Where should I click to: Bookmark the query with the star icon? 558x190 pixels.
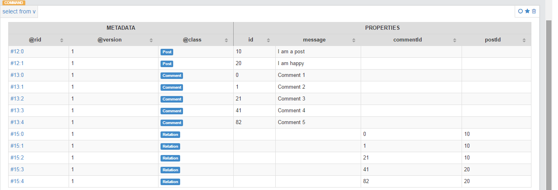click(x=527, y=11)
